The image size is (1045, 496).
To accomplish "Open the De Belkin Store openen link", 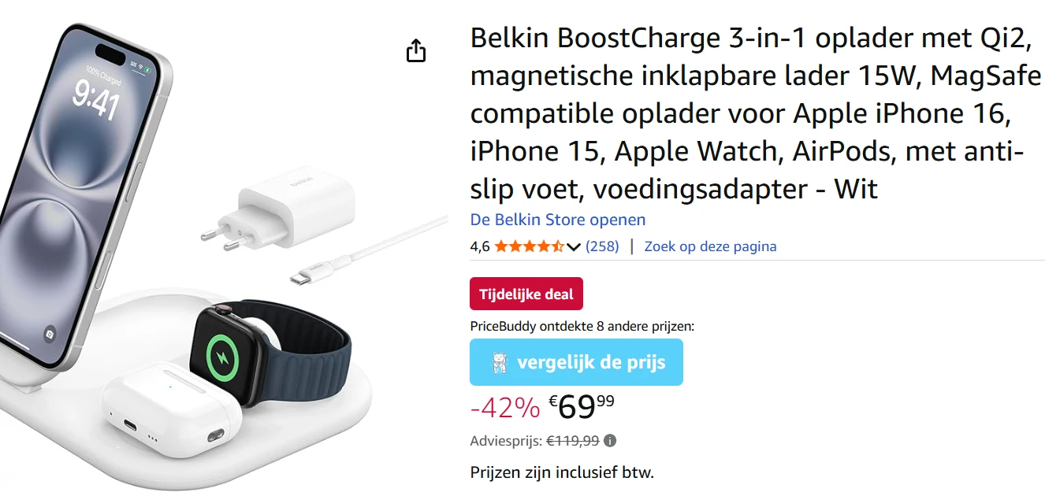I will (557, 219).
